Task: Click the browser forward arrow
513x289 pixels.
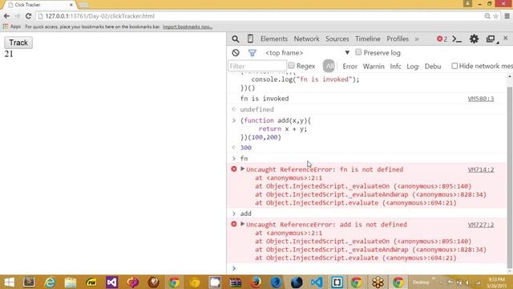Action: 18,16
